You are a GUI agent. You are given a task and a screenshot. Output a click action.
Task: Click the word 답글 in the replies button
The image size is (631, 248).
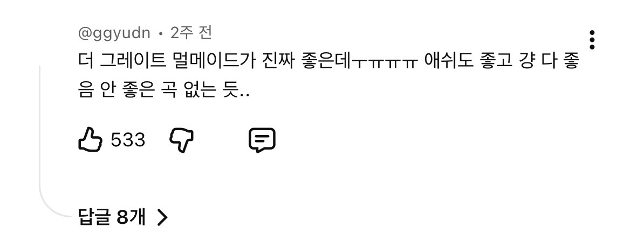tap(94, 217)
